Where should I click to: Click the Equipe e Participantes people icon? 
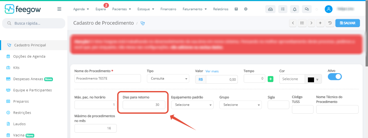coord(8,90)
